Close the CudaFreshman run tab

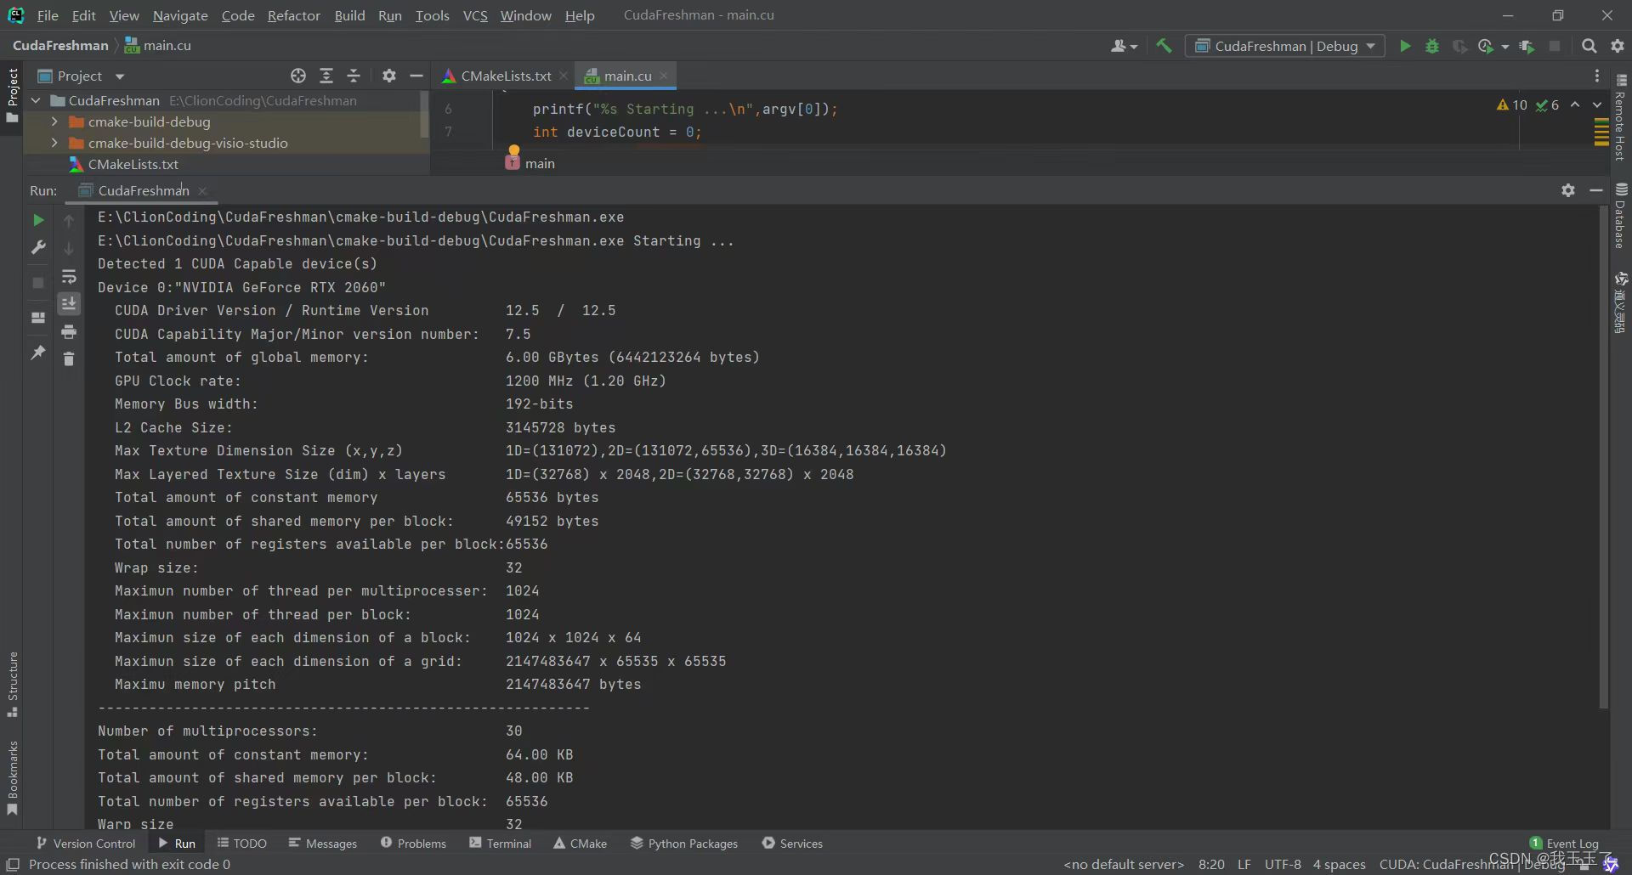(202, 191)
